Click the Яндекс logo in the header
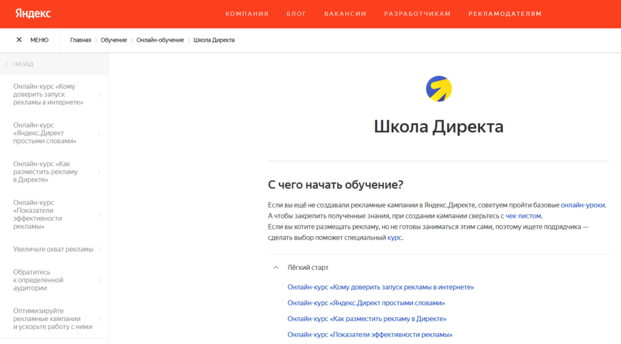 tap(33, 13)
